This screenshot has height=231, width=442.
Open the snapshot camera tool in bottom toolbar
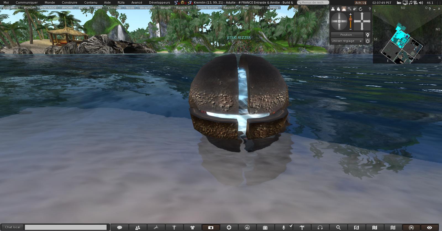[211, 227]
